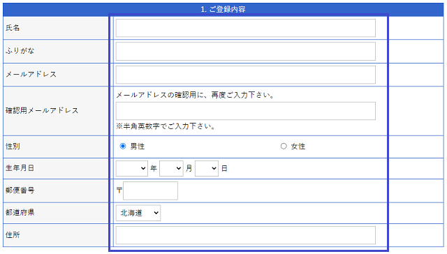Click the 性別 row label

click(x=13, y=147)
